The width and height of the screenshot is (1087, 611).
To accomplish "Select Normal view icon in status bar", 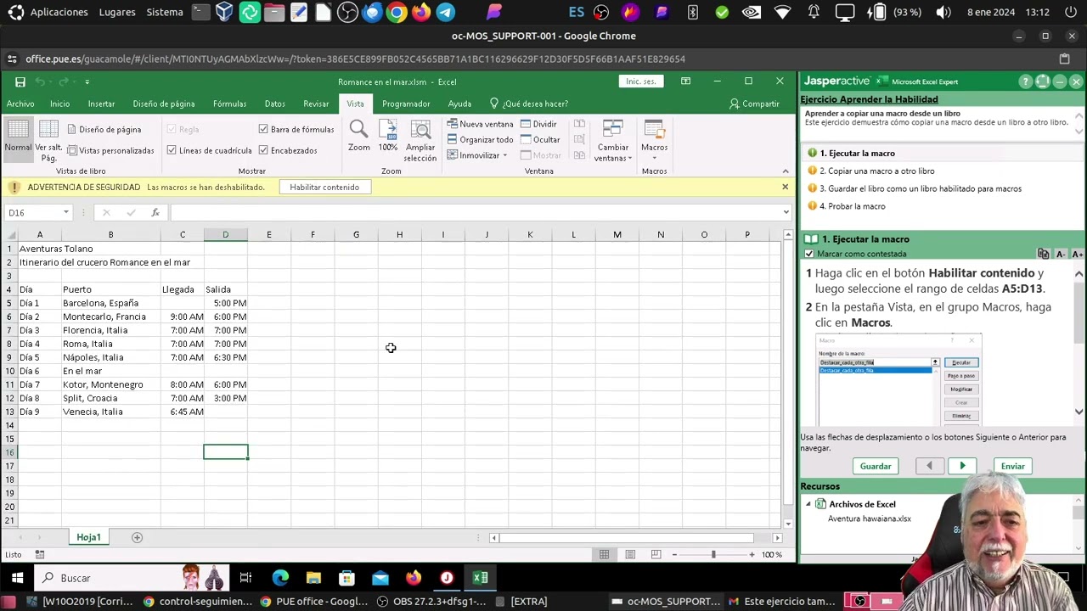I will tap(604, 554).
